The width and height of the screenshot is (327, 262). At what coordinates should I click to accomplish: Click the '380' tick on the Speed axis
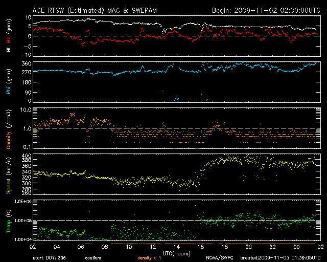[x=27, y=160]
